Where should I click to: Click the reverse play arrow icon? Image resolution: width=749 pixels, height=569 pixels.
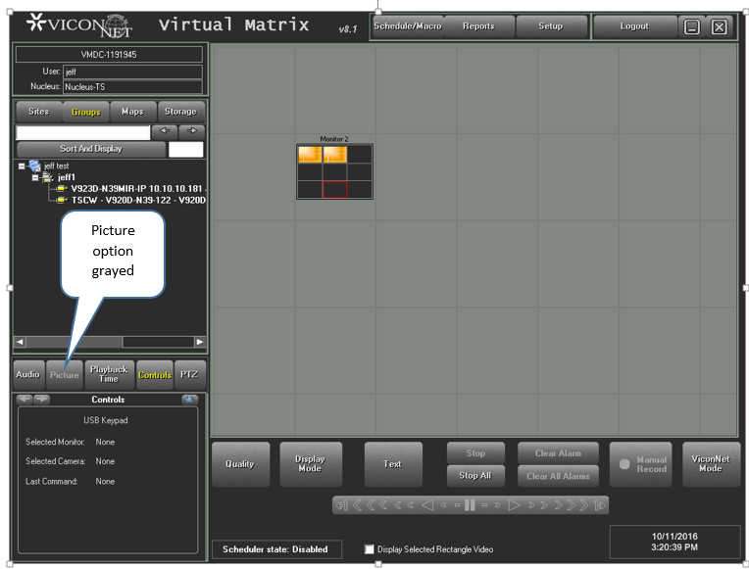(426, 505)
